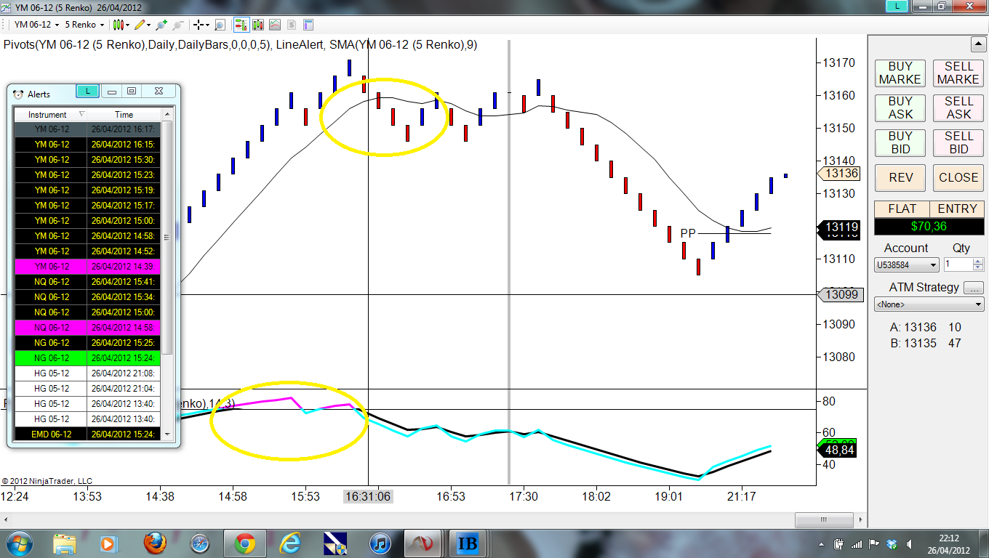Open the chart style dropdown arrow
The width and height of the screenshot is (989, 558).
click(128, 25)
